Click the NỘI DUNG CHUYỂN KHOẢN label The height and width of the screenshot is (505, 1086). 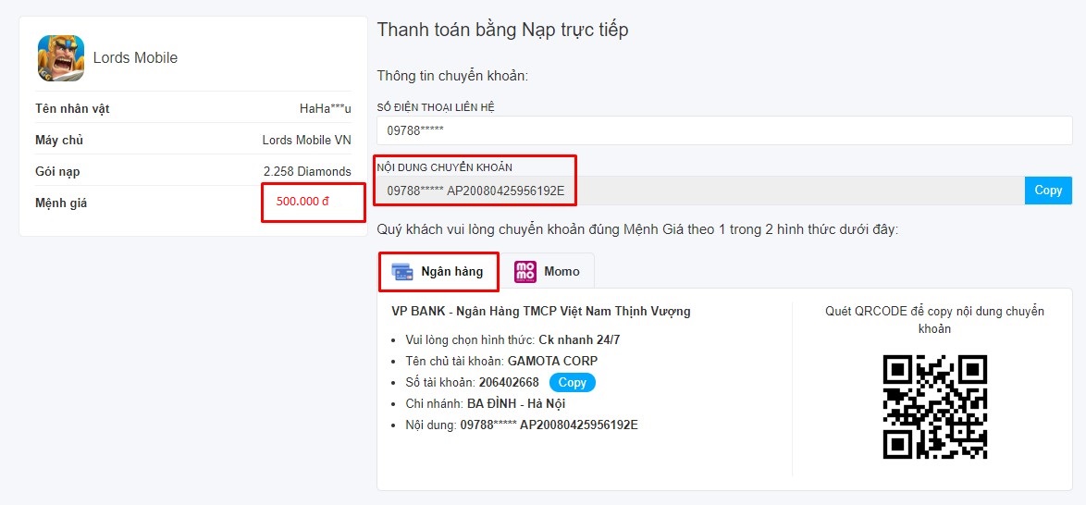tap(445, 167)
